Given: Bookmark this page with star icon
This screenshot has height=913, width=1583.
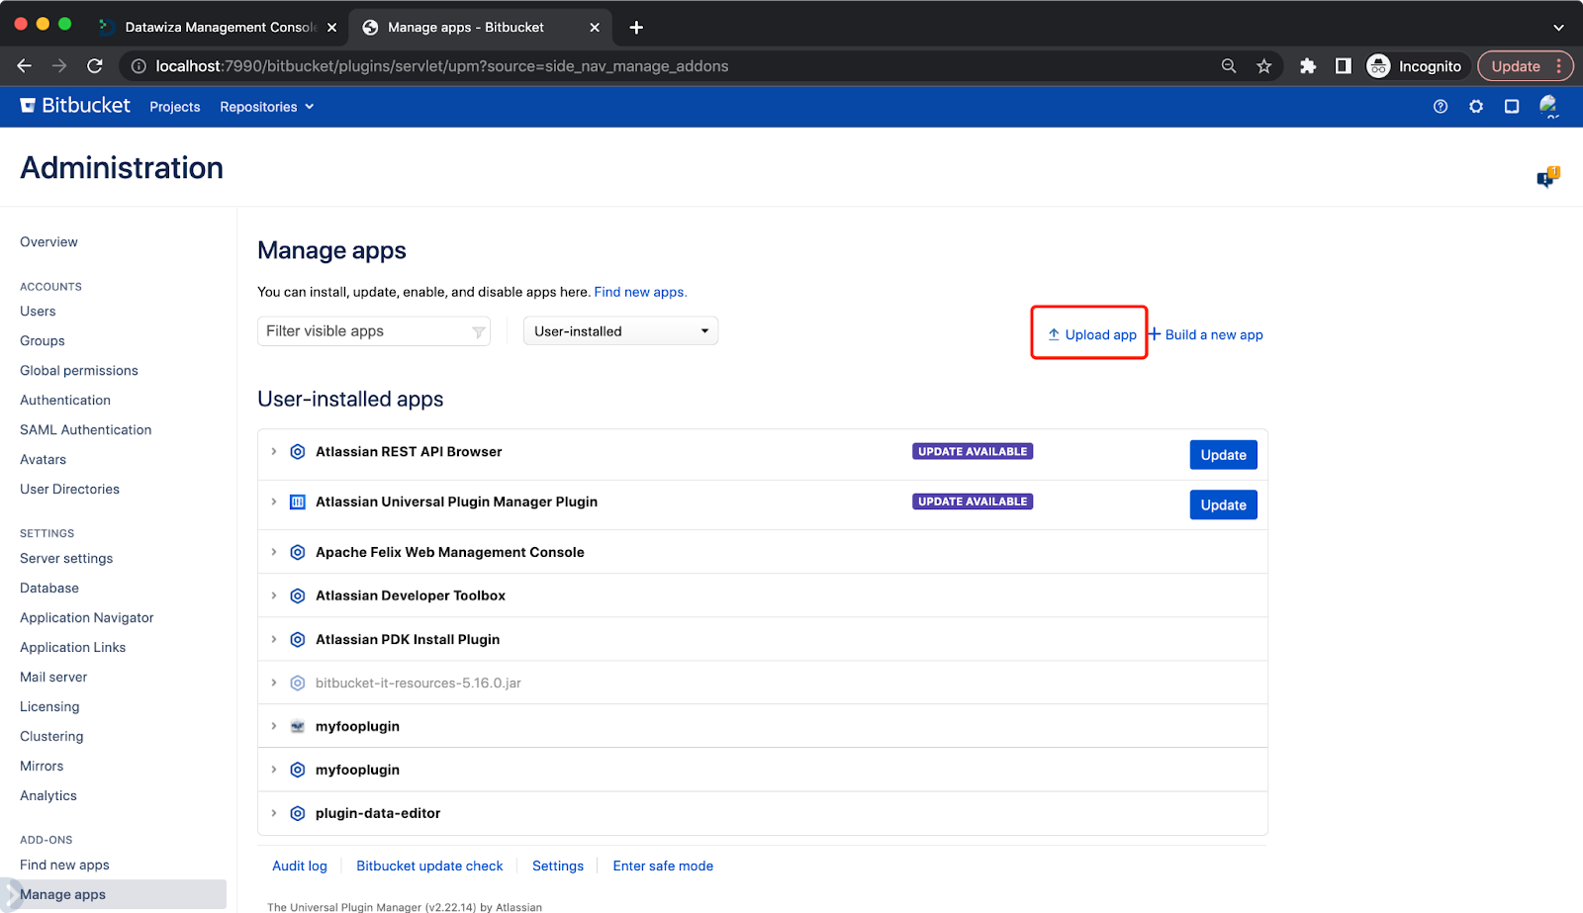Looking at the screenshot, I should pyautogui.click(x=1264, y=66).
